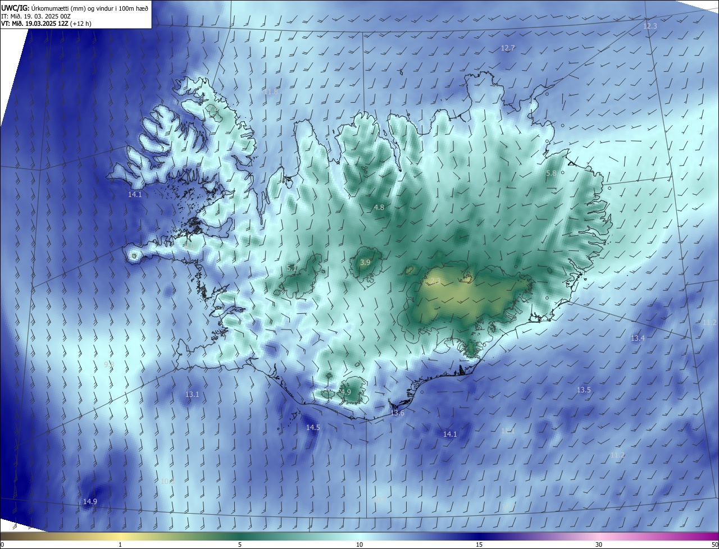This screenshot has height=549, width=719.
Task: Click the 13.6 value label
Action: pos(397,413)
